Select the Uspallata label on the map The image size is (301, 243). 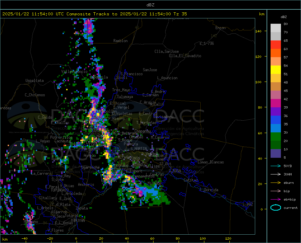[x=34, y=81]
